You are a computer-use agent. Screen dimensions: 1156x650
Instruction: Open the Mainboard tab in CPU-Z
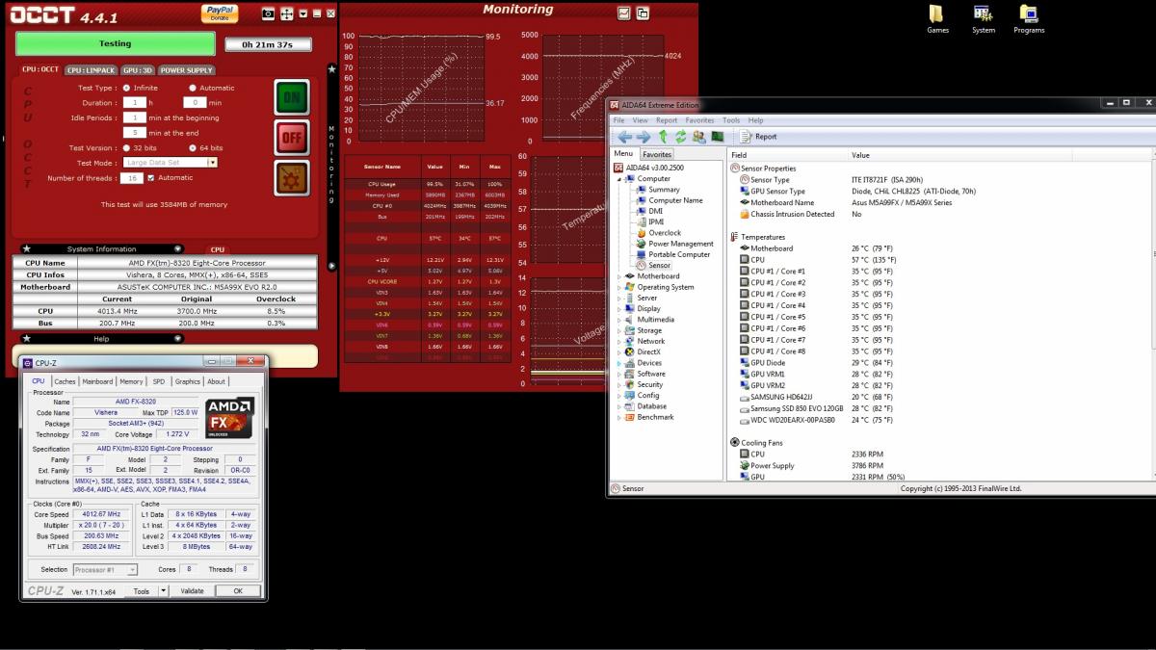[97, 381]
